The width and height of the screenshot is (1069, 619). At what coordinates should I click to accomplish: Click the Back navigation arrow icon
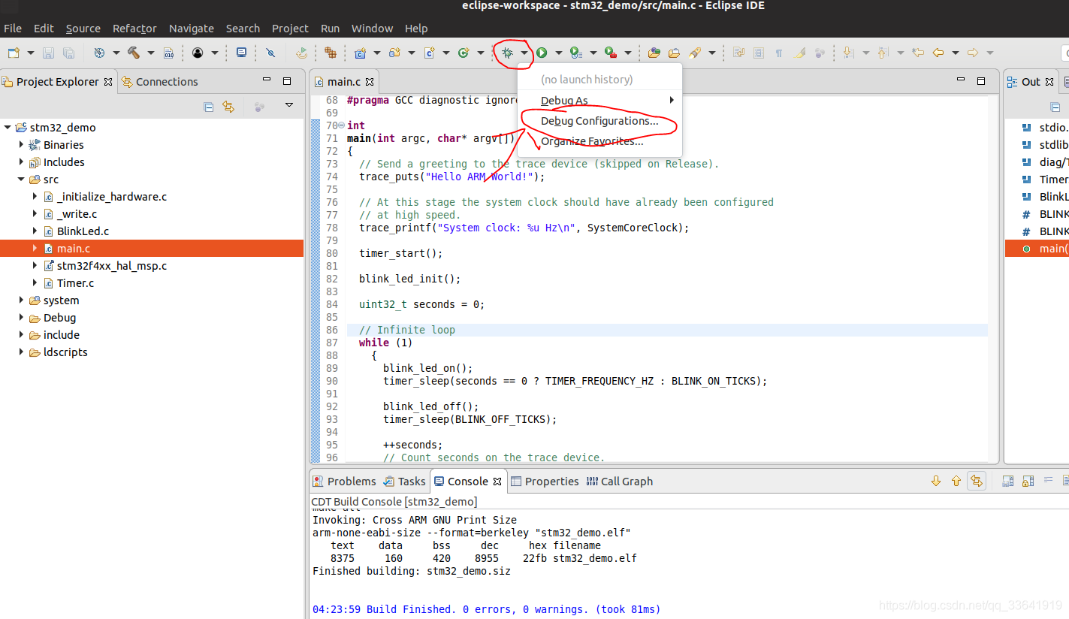tap(938, 53)
